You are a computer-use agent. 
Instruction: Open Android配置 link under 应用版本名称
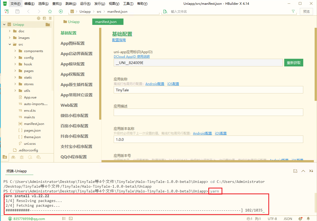click(202, 133)
